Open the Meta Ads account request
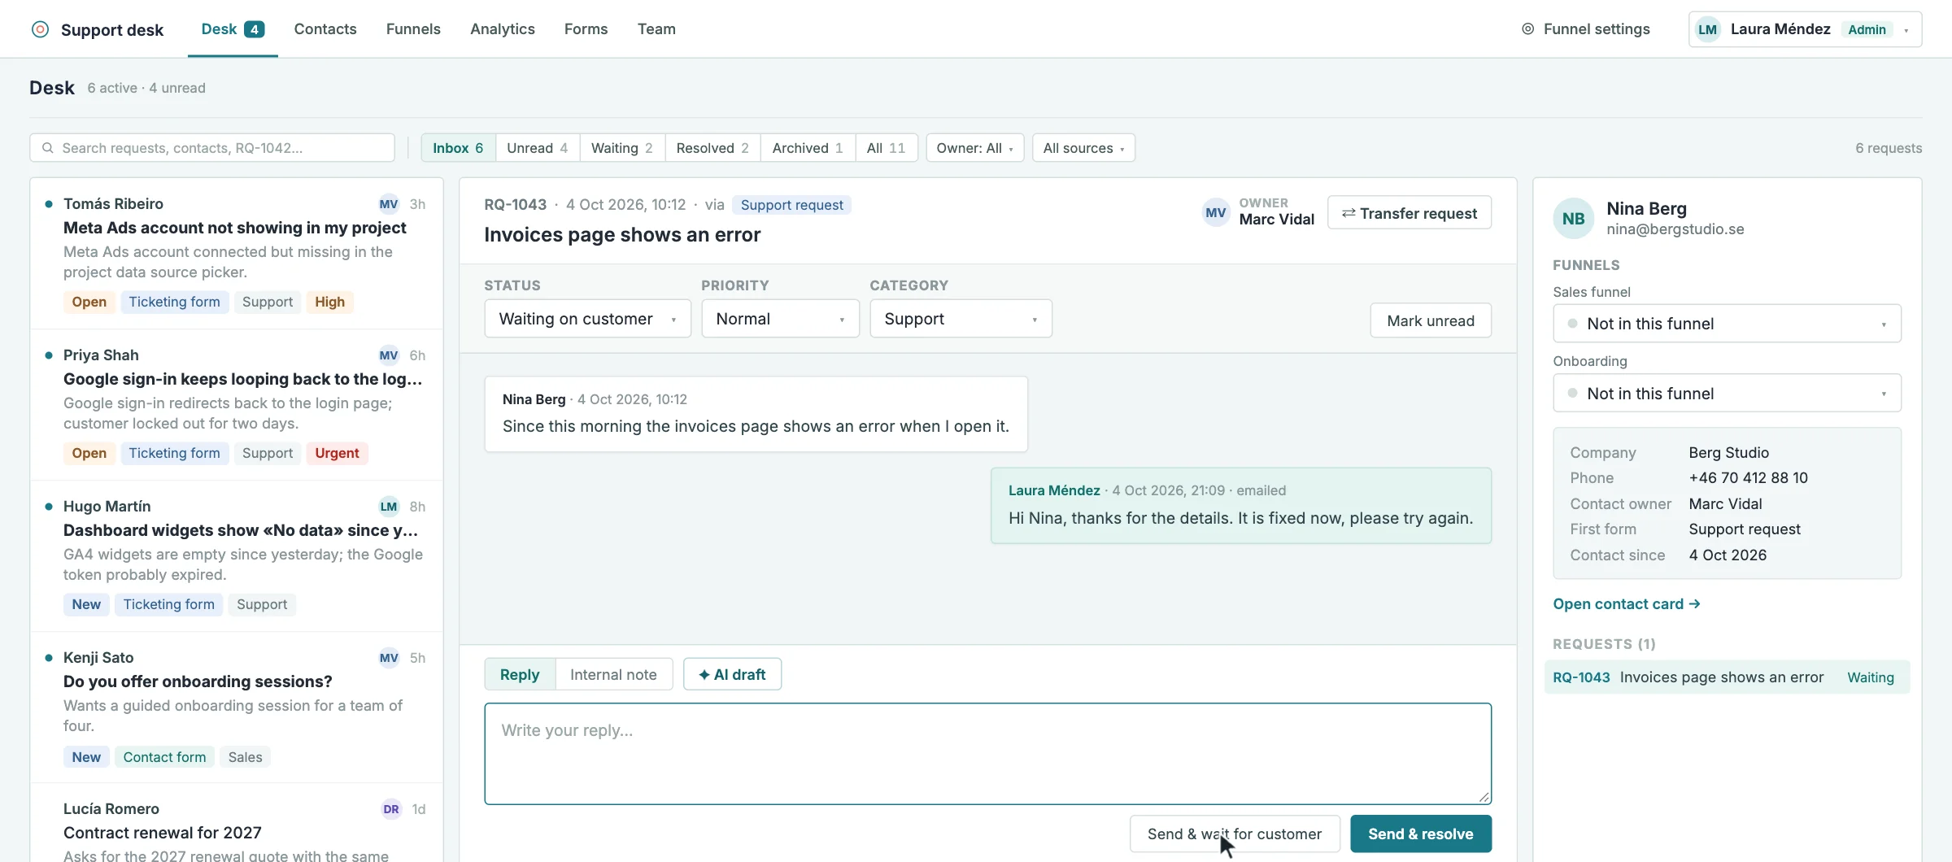Screen dimensions: 1952x862 click(237, 254)
